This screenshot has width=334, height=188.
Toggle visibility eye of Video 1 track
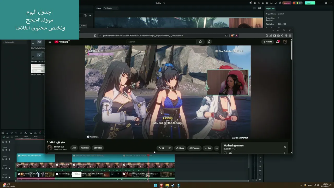(x=9, y=177)
